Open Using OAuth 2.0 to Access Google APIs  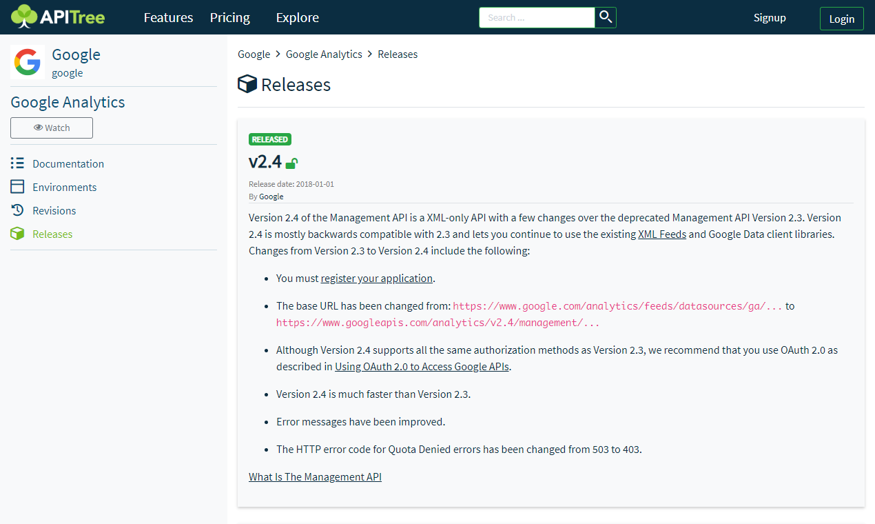click(x=422, y=366)
